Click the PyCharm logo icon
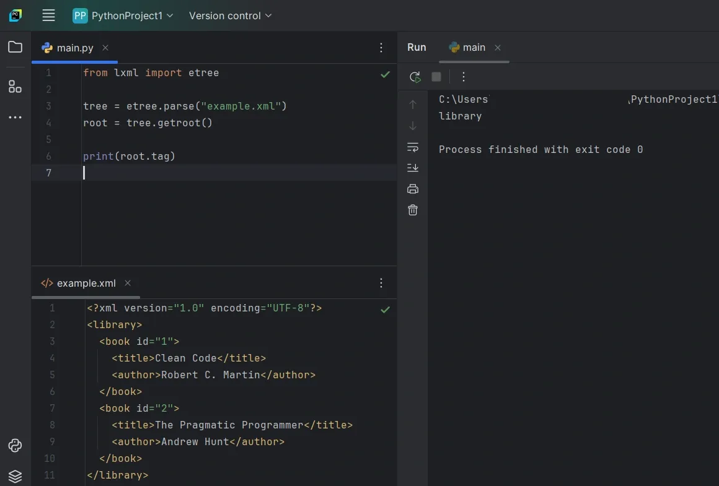Viewport: 719px width, 486px height. click(14, 15)
